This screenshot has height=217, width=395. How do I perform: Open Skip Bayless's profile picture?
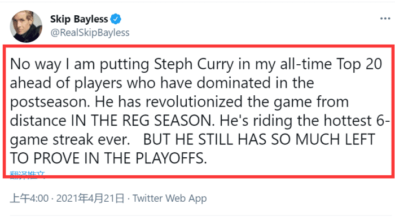pos(26,26)
